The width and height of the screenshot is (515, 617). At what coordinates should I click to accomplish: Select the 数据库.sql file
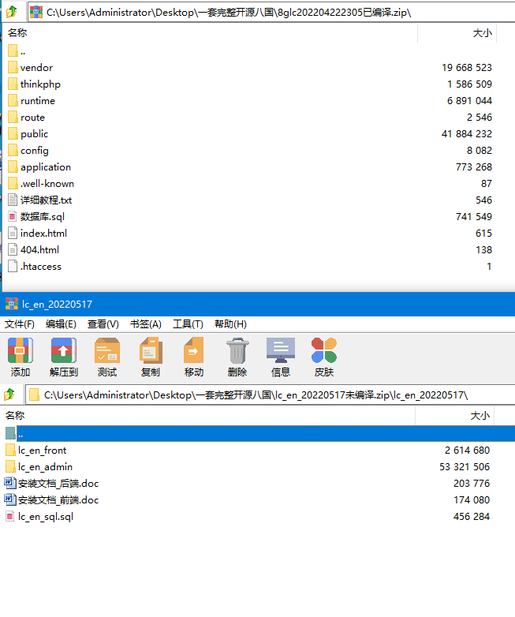click(42, 217)
